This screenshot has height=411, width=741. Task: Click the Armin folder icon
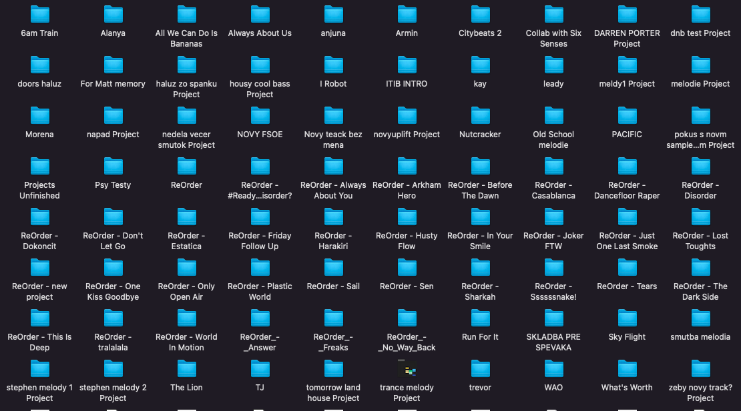click(407, 15)
